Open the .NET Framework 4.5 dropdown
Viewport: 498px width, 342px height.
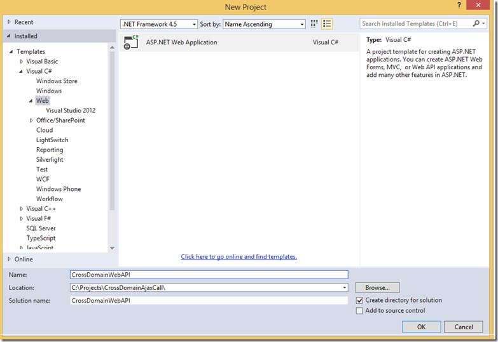(x=159, y=24)
